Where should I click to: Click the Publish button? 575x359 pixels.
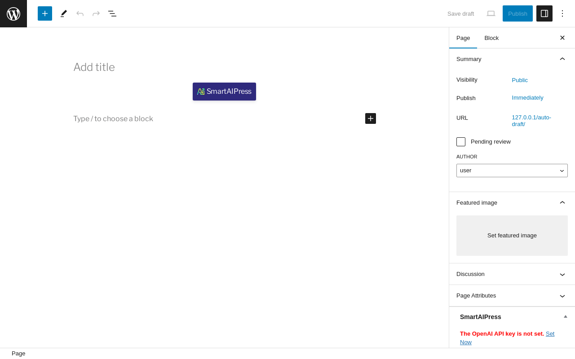coord(517,13)
